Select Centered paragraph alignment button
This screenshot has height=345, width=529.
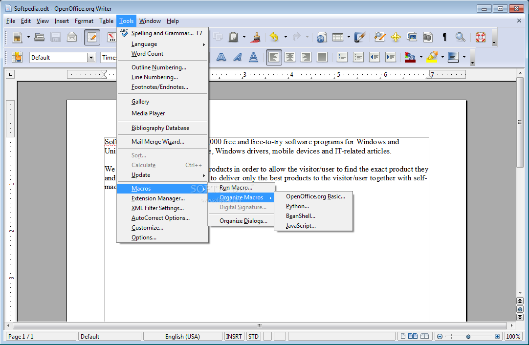tap(290, 57)
